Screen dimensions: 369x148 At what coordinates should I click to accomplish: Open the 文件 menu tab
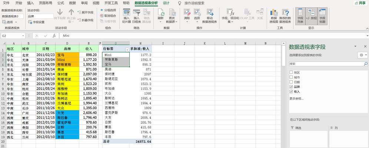pos(6,3)
